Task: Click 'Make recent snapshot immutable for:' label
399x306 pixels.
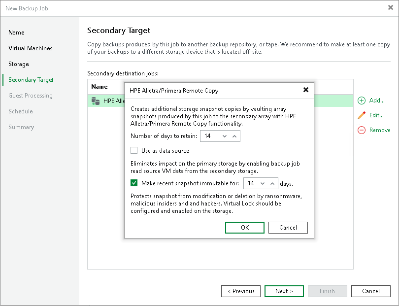Action: coord(190,183)
